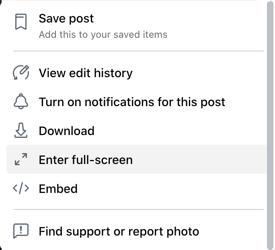Click the embed code brackets icon
275x250 pixels.
coord(21,188)
